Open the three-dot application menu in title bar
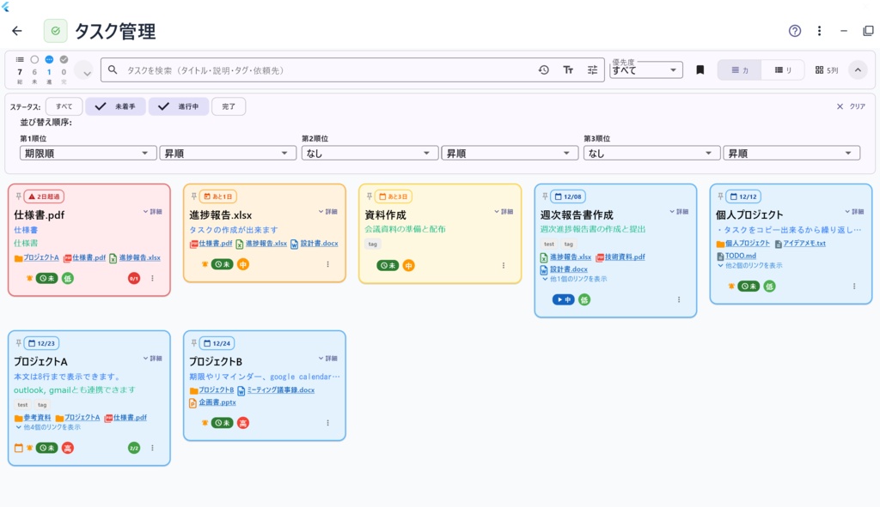The width and height of the screenshot is (880, 507). [818, 30]
